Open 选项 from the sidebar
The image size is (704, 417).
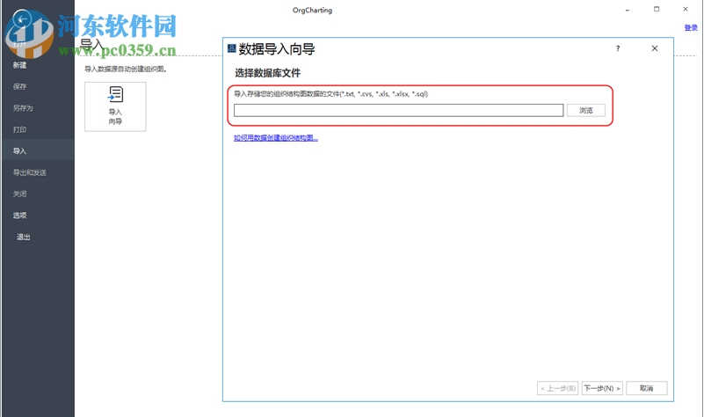click(19, 216)
